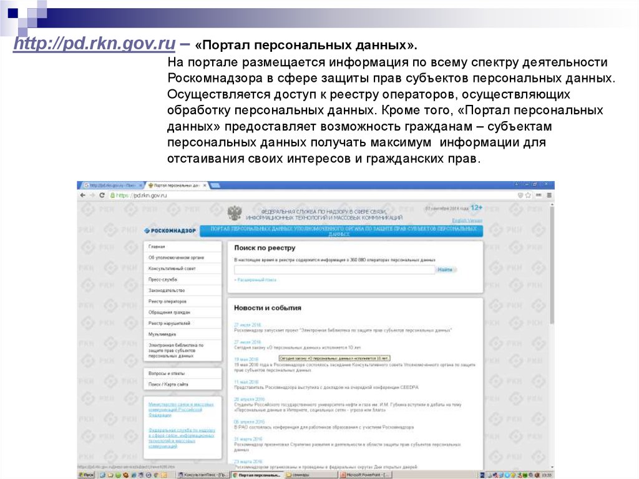Viewport: 639px width, 479px height.
Task: Close the 'Портал персональных' browser tab
Action: pyautogui.click(x=205, y=185)
